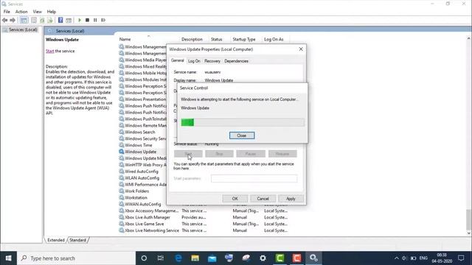The width and height of the screenshot is (472, 265).
Task: Click the Back arrow in the toolbar
Action: (5, 20)
